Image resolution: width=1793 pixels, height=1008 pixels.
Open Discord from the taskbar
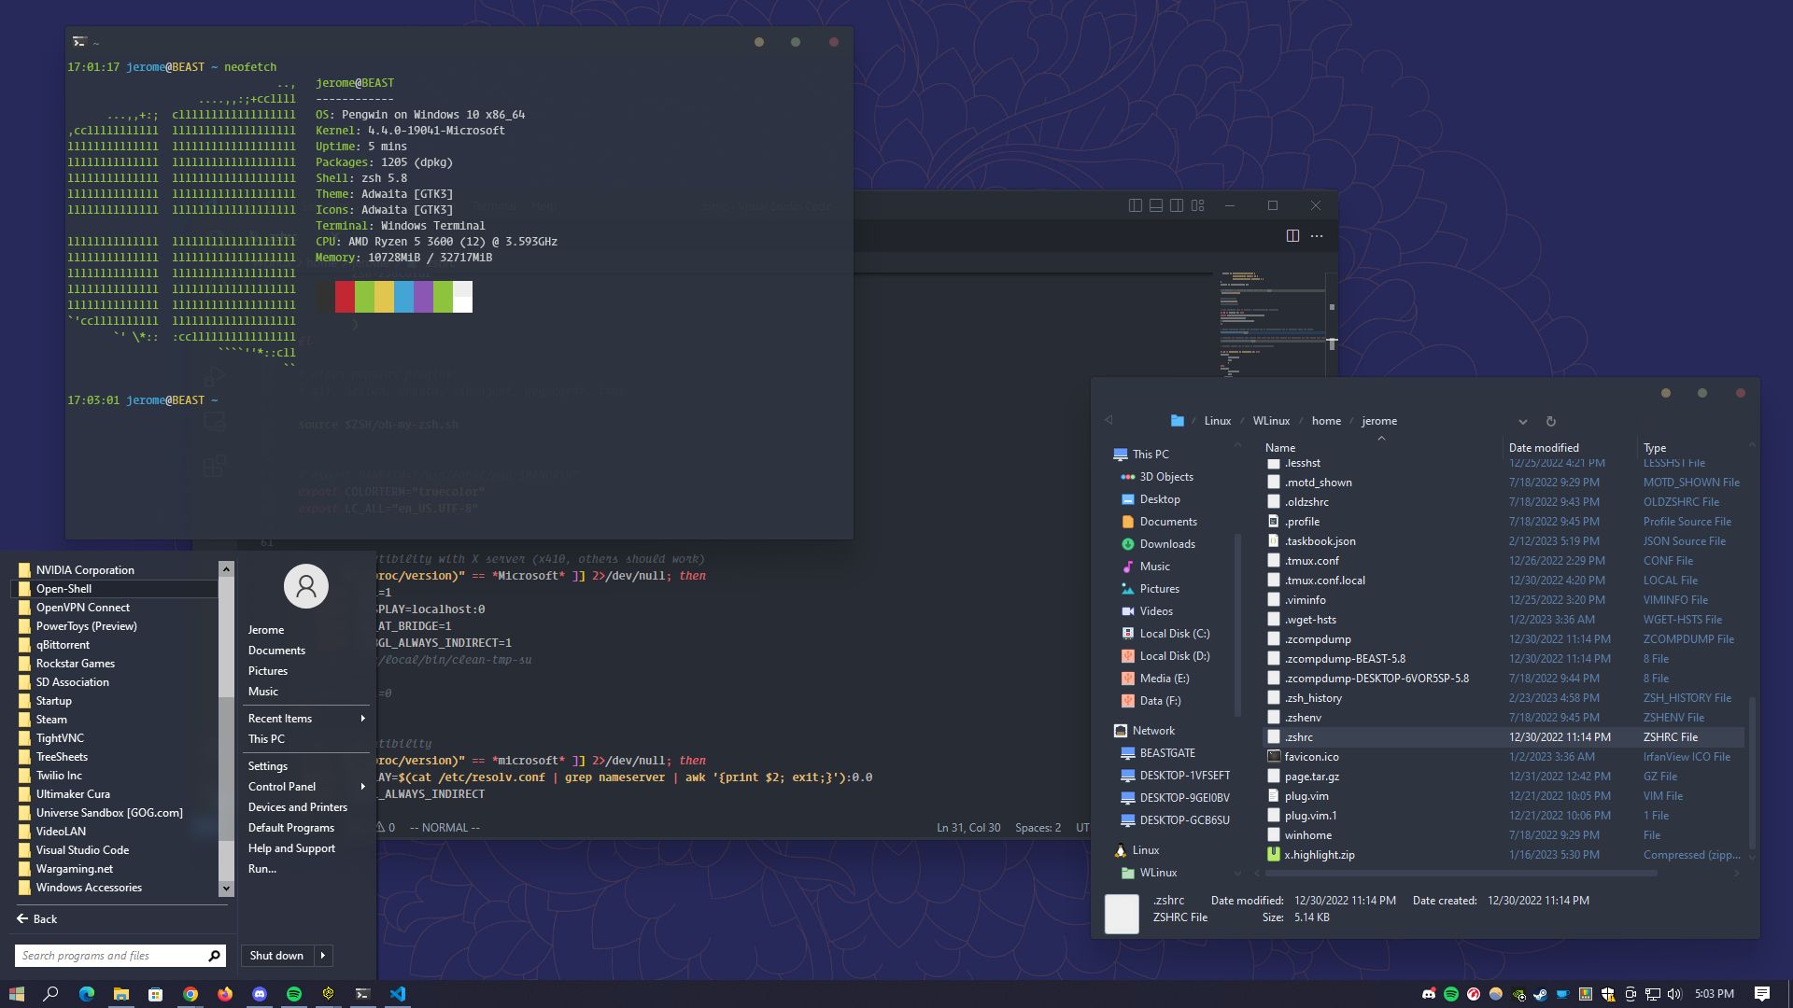[260, 994]
